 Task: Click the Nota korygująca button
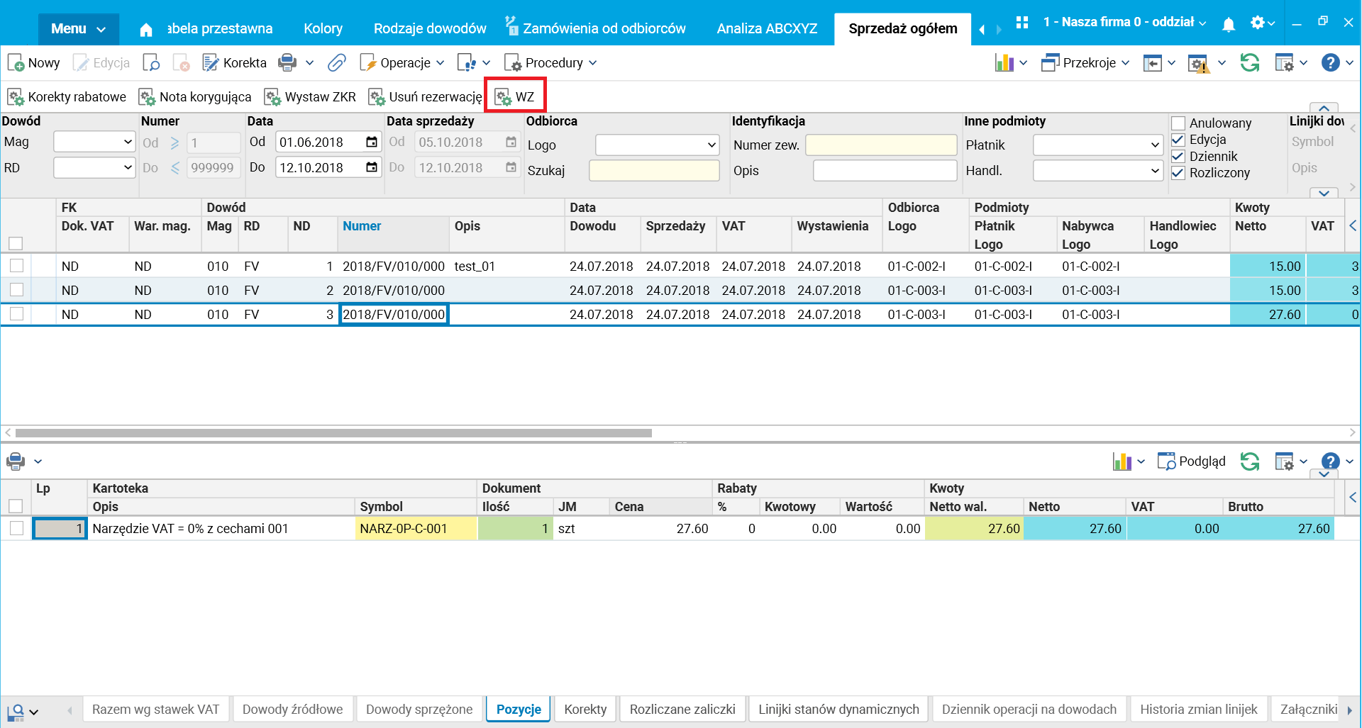[x=195, y=96]
